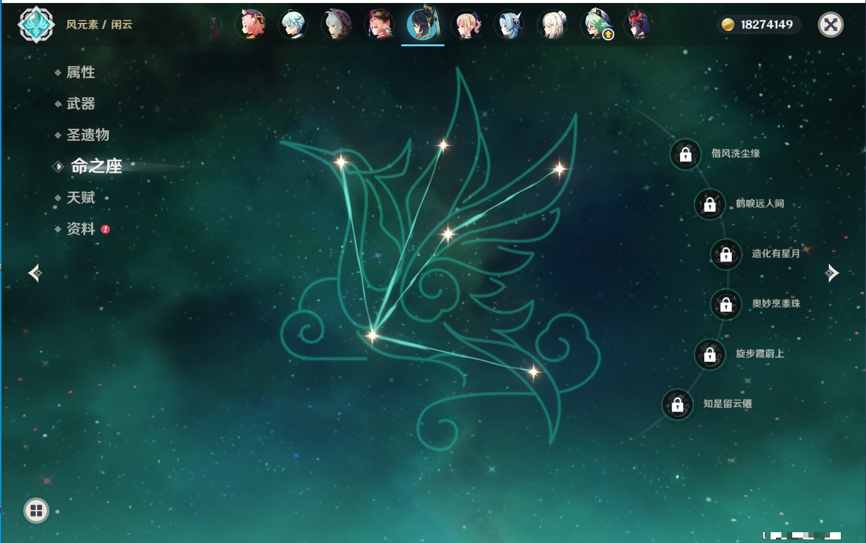Open the locked constellation node 奥妙烹黍珠
Viewport: 866px width, 543px height.
pyautogui.click(x=726, y=304)
